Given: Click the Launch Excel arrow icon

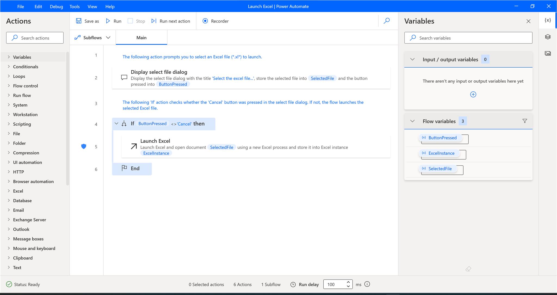Looking at the screenshot, I should (134, 146).
